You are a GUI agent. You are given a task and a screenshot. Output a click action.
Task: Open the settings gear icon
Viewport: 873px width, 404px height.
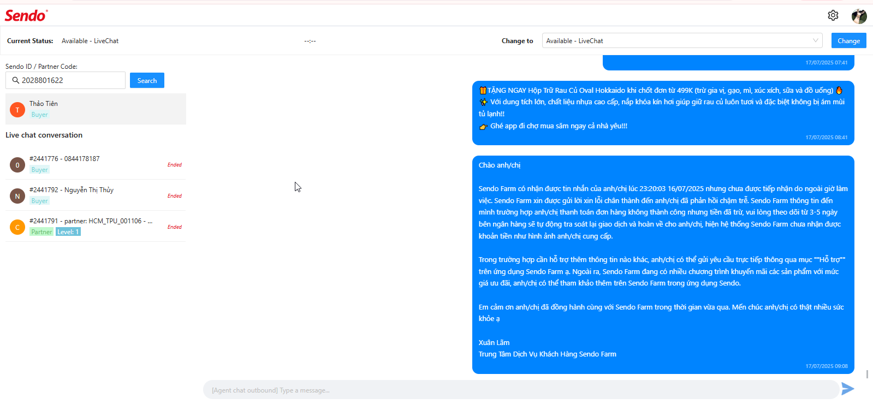(x=833, y=15)
